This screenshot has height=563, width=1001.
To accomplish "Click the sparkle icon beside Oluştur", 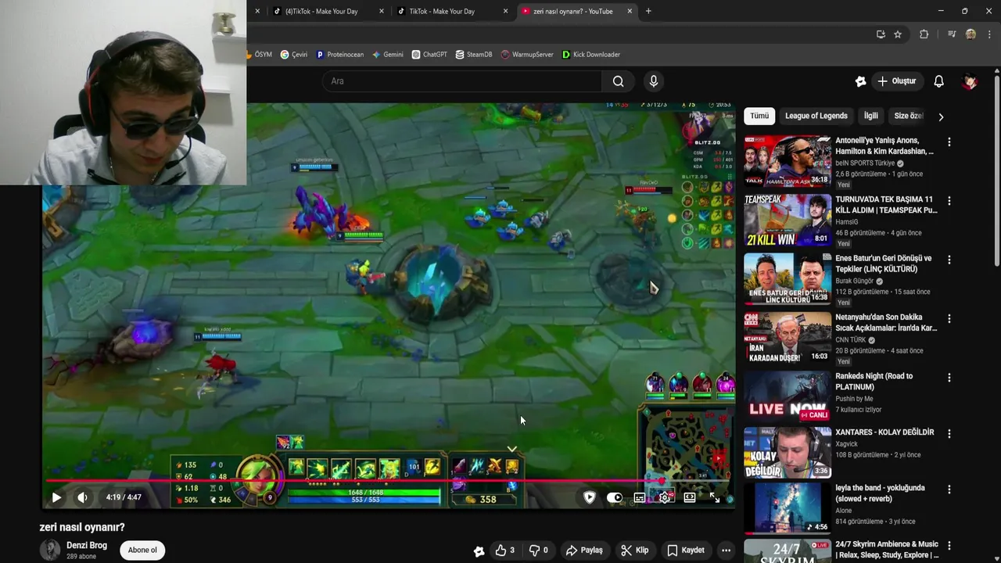I will pos(861,81).
